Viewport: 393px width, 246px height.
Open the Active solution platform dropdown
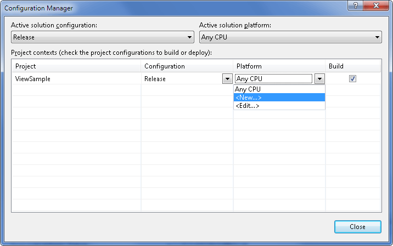(x=290, y=37)
